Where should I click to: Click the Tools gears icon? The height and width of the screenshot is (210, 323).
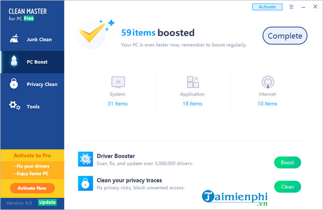pyautogui.click(x=14, y=106)
